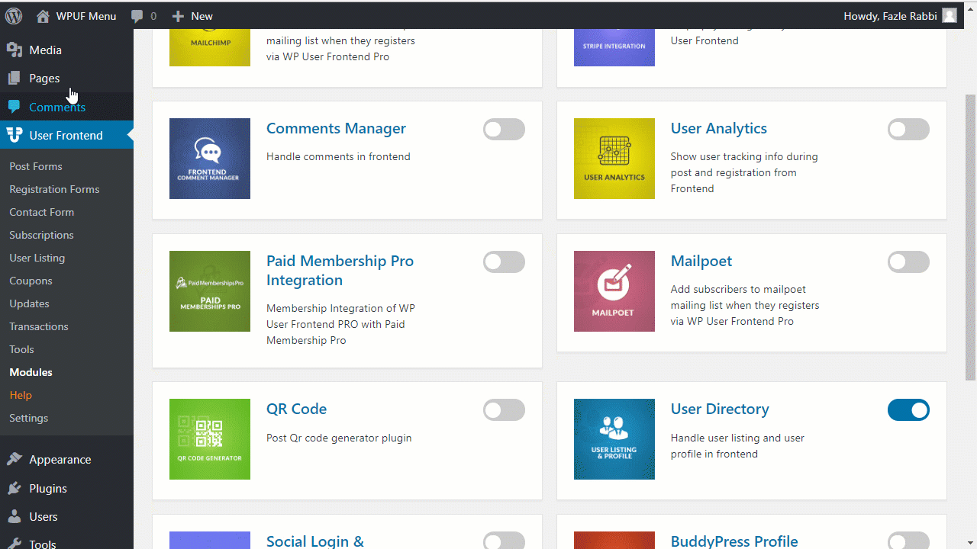Open Registration Forms submenu item
Viewport: 977px width, 549px height.
click(54, 189)
